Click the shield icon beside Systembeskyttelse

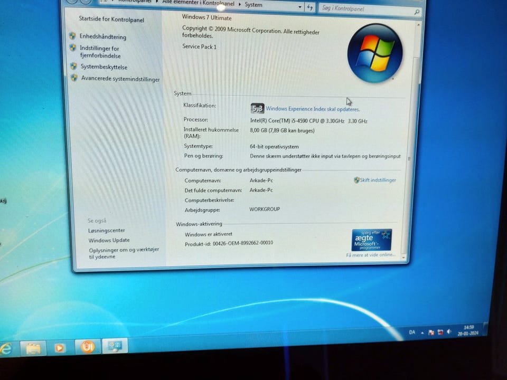coord(74,66)
